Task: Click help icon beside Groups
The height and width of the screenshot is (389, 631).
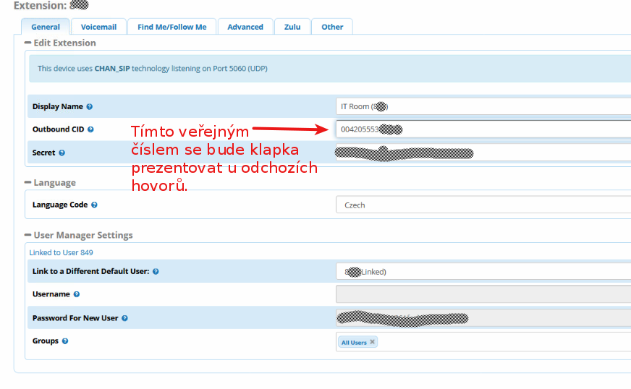Action: (65, 341)
